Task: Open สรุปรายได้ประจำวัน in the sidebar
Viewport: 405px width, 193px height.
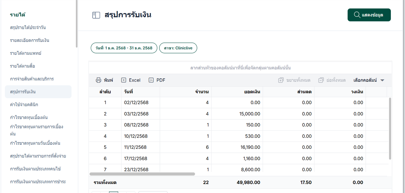Action: [x=28, y=27]
